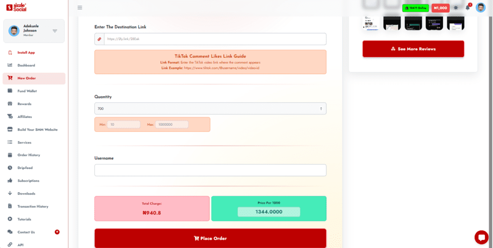This screenshot has height=248, width=493.
Task: Toggle the light/dark theme sun icon
Action: tap(456, 8)
